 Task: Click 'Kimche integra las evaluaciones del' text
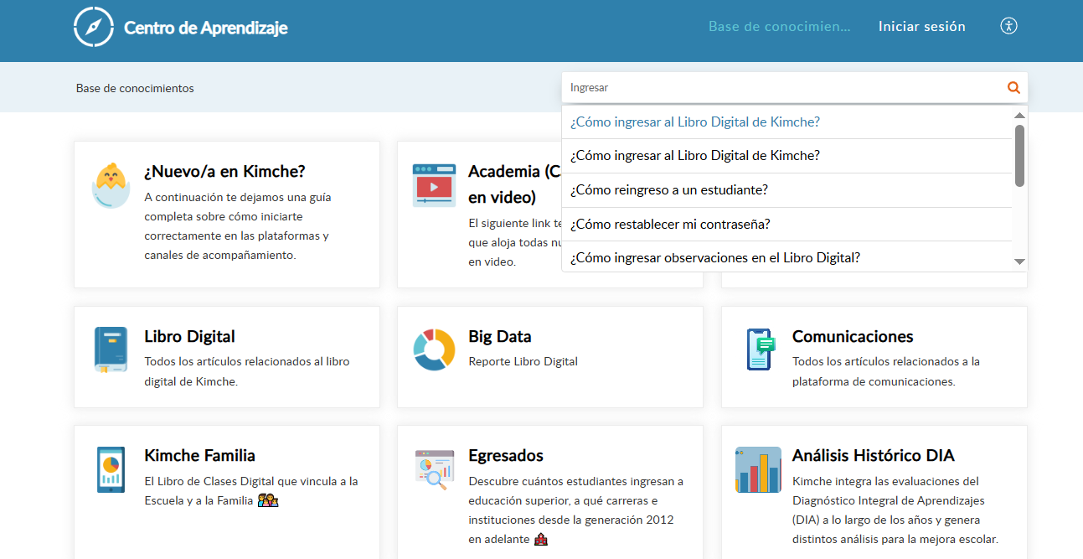pyautogui.click(x=885, y=481)
